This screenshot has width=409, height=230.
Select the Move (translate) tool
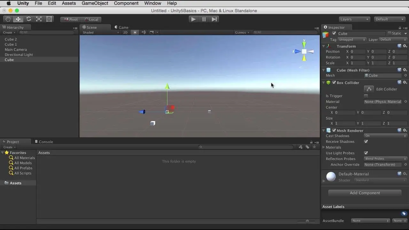point(18,19)
